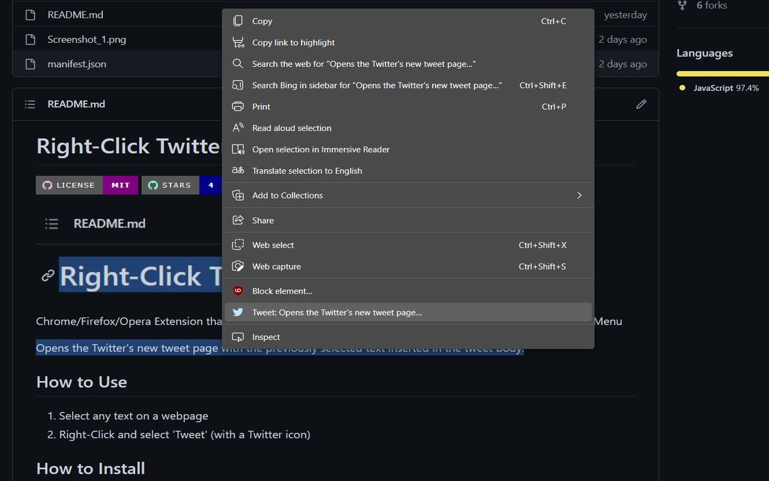Open the README.md outline list icon in file header
This screenshot has height=481, width=769.
30,104
